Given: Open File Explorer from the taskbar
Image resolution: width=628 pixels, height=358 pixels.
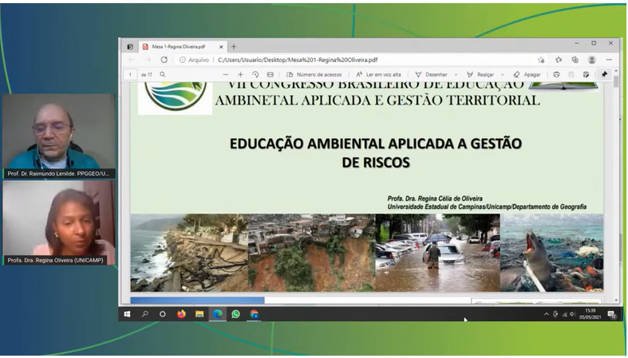Looking at the screenshot, I should click(199, 314).
